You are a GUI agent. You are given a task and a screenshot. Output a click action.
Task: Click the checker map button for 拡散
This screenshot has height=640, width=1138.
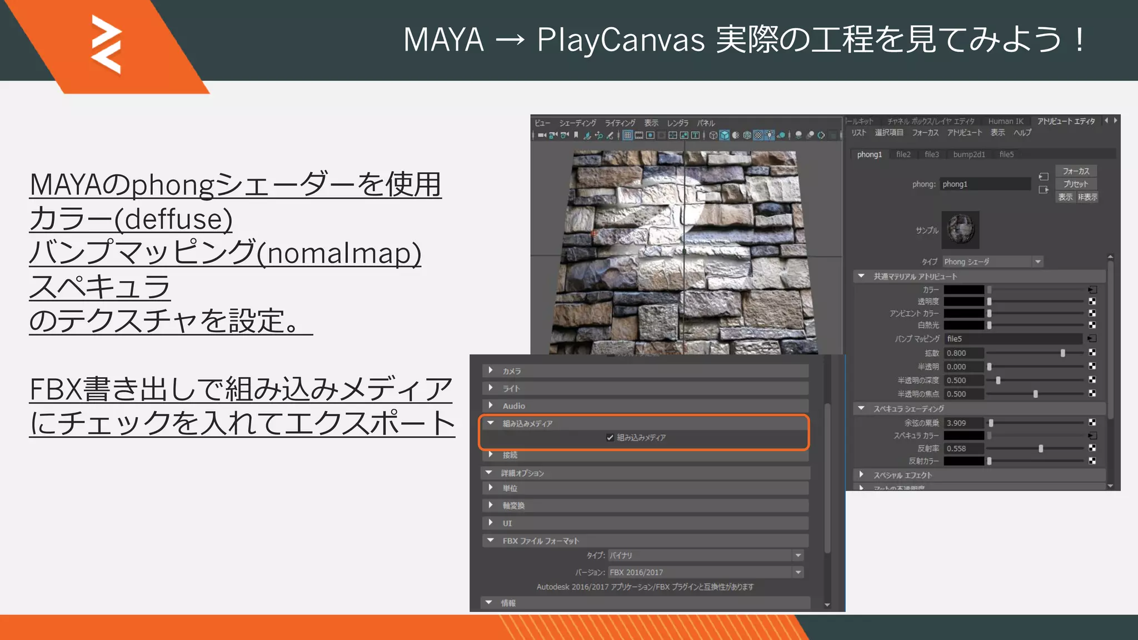click(x=1092, y=353)
